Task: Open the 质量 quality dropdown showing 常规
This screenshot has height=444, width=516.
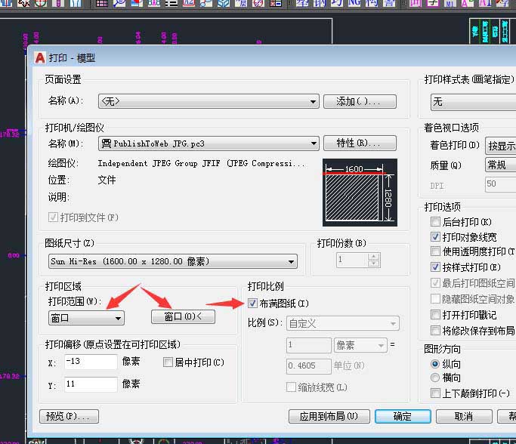Action: click(501, 165)
